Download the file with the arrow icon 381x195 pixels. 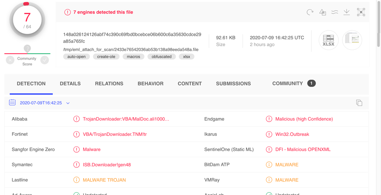point(347,12)
